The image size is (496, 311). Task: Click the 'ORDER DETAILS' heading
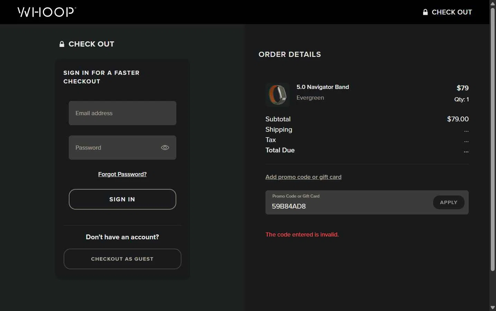tap(290, 54)
